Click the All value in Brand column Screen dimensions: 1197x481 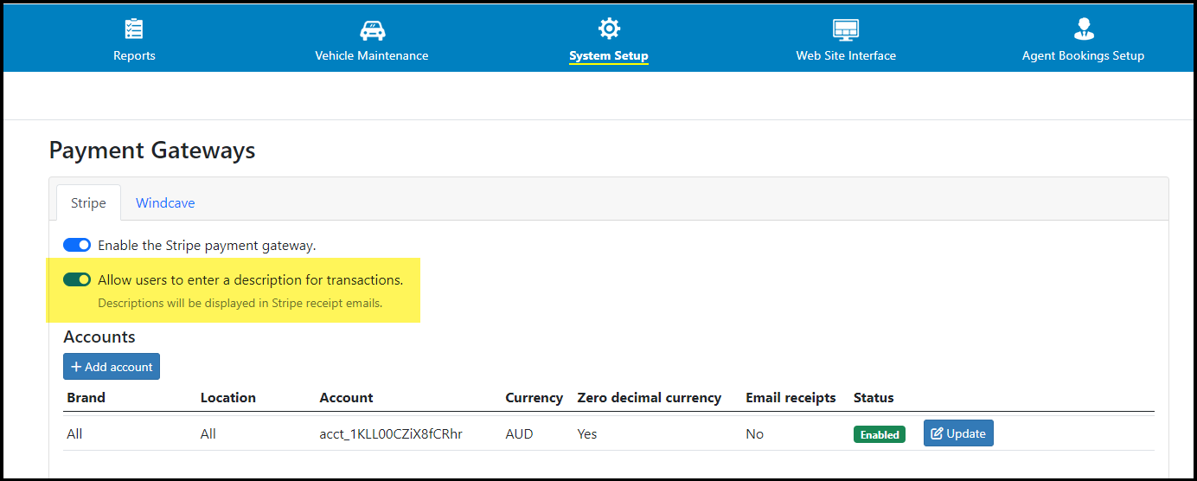(74, 434)
